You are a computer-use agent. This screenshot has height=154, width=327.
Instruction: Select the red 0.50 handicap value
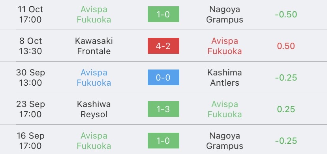coord(286,46)
